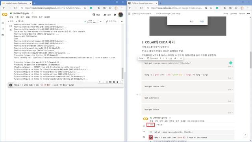Click the colab.research.google.com address bar

click(x=53, y=8)
